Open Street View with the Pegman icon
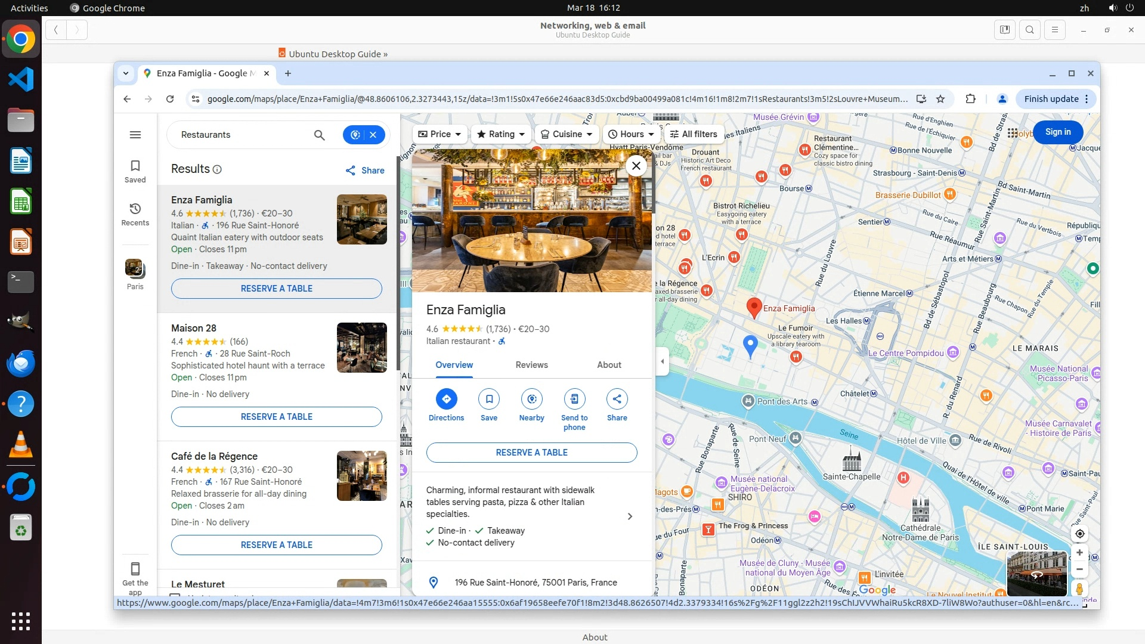This screenshot has width=1145, height=644. (1079, 589)
